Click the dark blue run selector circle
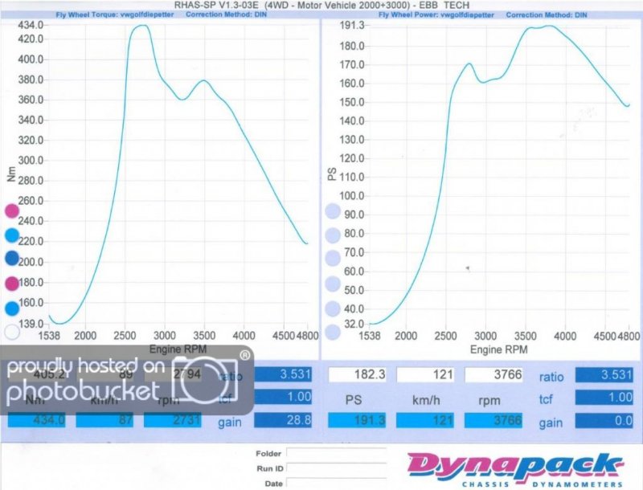This screenshot has width=643, height=490. click(12, 259)
